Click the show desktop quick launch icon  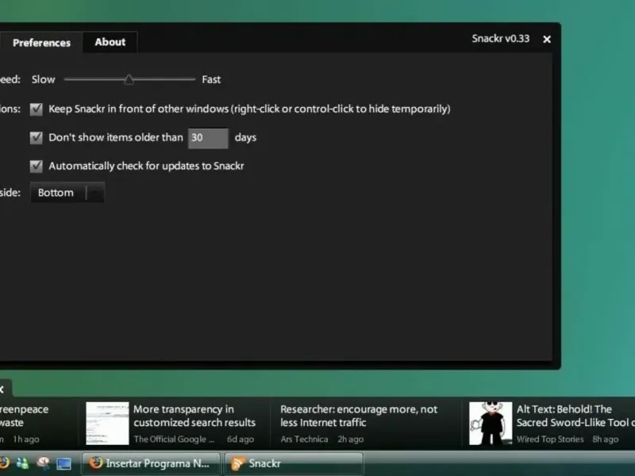[63, 463]
